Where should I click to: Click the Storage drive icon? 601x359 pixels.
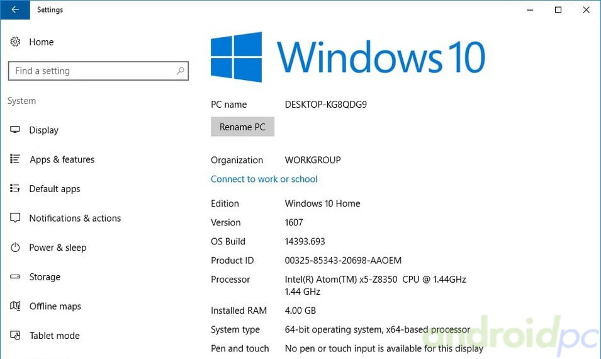[x=15, y=276]
